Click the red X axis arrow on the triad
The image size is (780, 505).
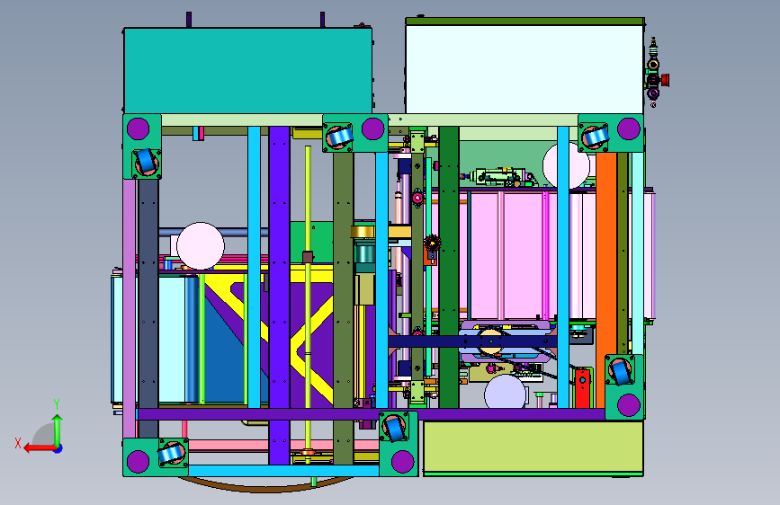pos(37,448)
